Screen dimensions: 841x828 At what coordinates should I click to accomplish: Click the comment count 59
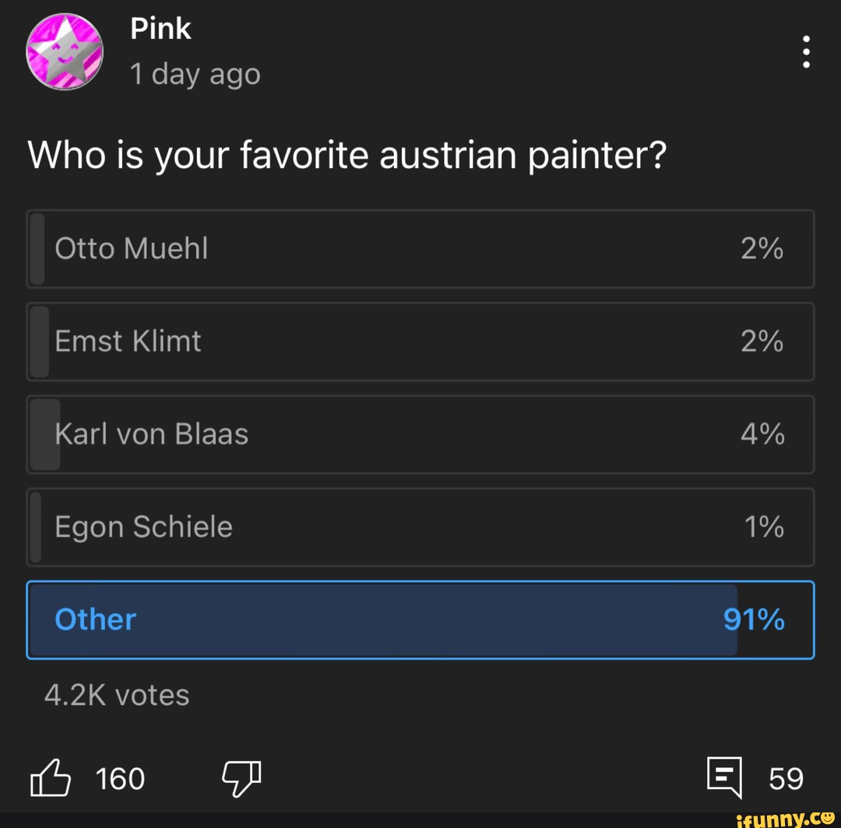tap(786, 777)
